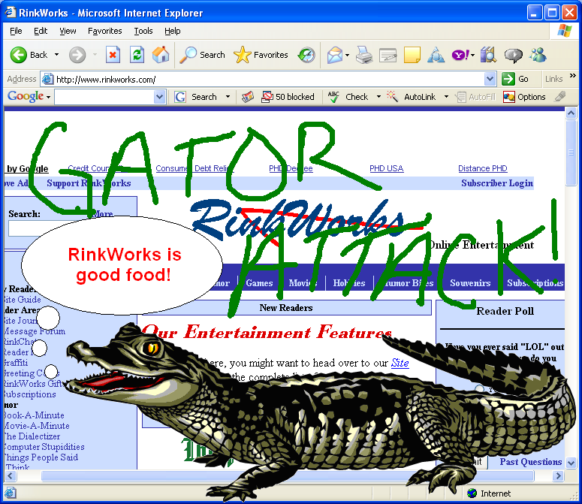Click the Yahoo Y! toolbar icon

point(460,56)
